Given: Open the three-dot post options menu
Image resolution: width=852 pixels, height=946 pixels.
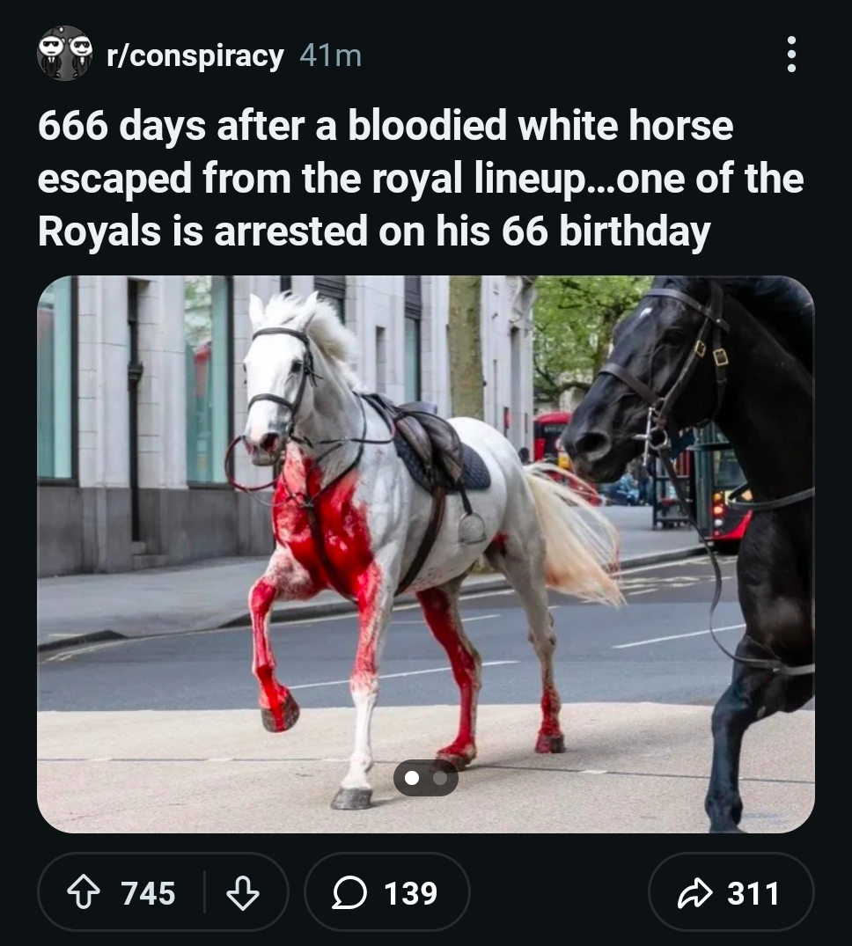Looking at the screenshot, I should point(790,55).
